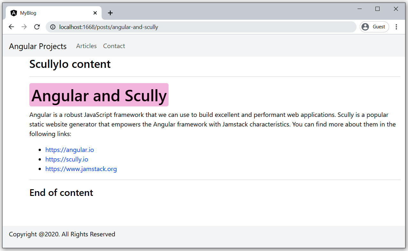Click the End of content heading
Screen dimensions: 408x251
(61, 193)
